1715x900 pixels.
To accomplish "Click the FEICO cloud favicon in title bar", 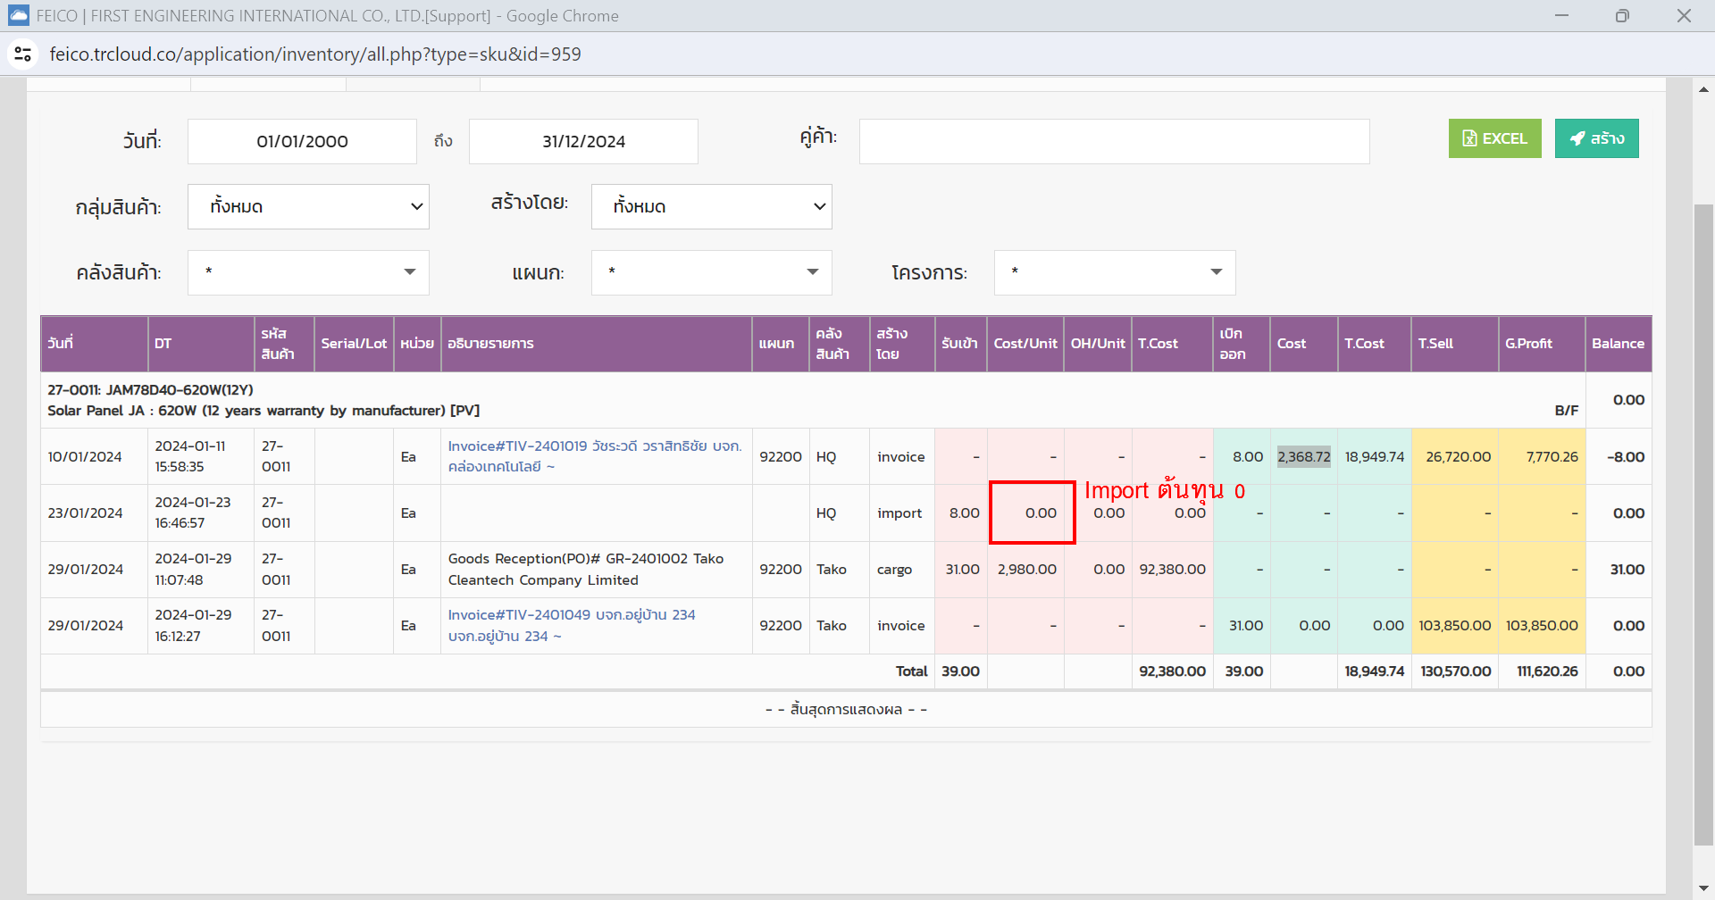I will click(x=19, y=15).
